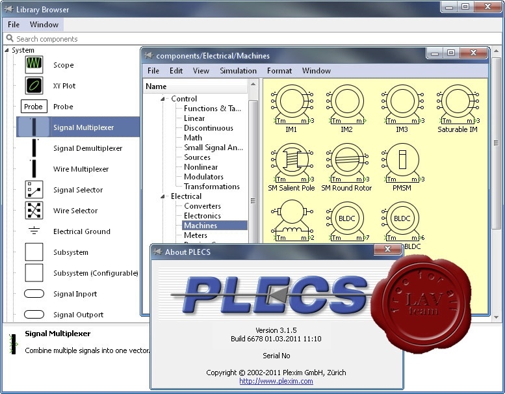Select the PMSM machine icon
This screenshot has width=505, height=394.
pyautogui.click(x=402, y=163)
